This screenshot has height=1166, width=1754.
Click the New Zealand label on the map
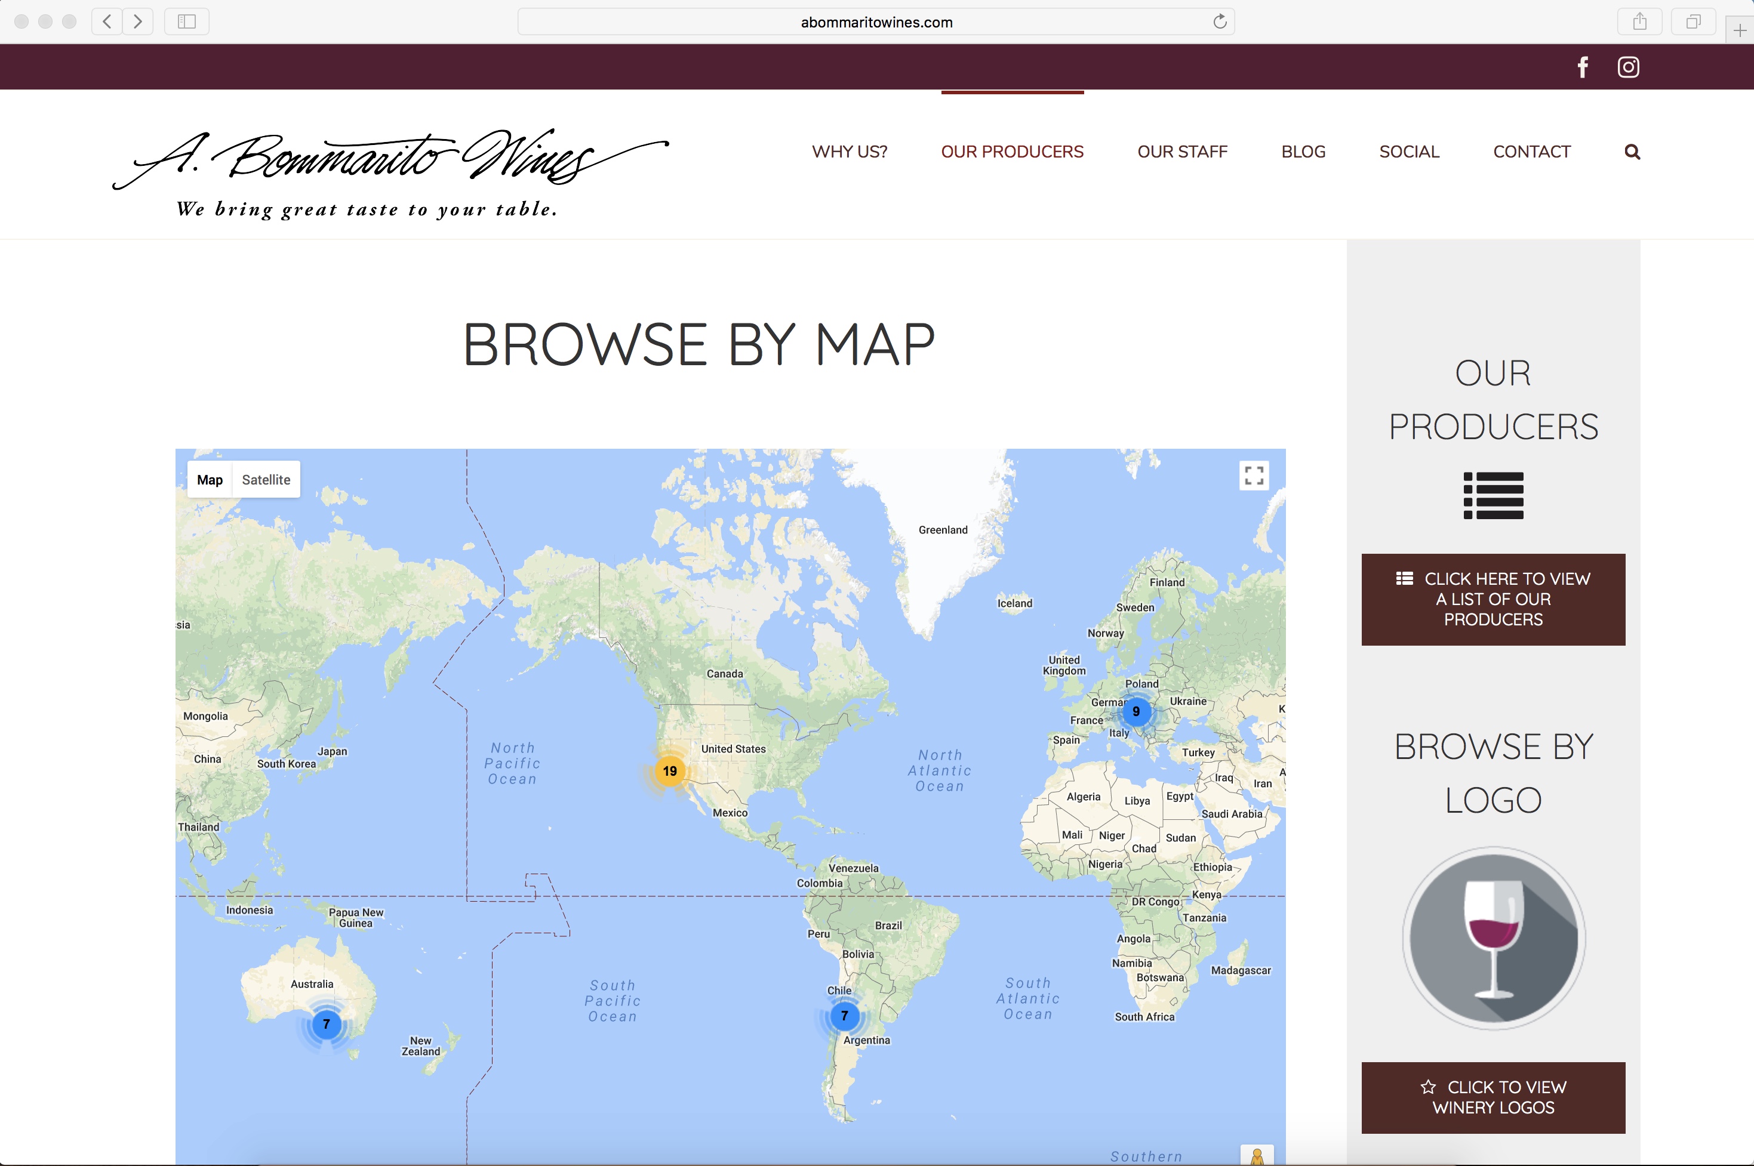421,1046
